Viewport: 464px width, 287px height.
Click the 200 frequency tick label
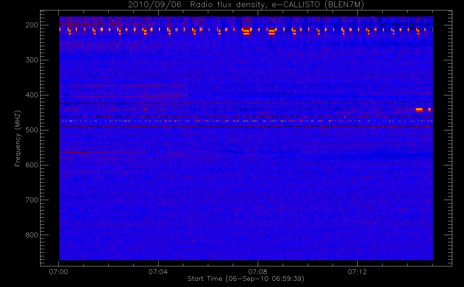pyautogui.click(x=32, y=25)
